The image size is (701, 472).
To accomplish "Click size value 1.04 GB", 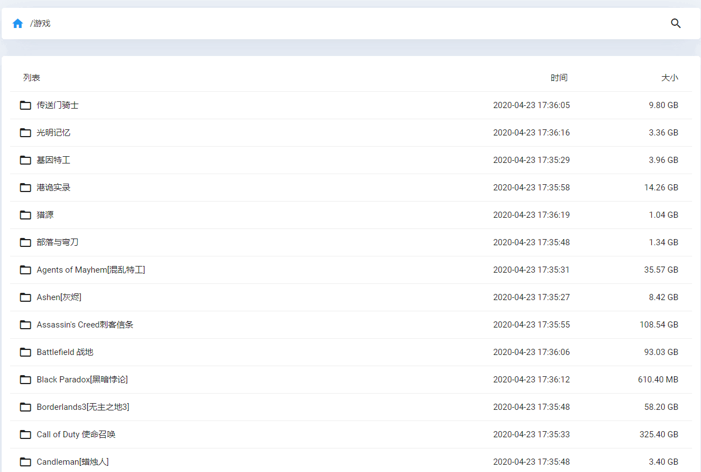I will click(663, 215).
